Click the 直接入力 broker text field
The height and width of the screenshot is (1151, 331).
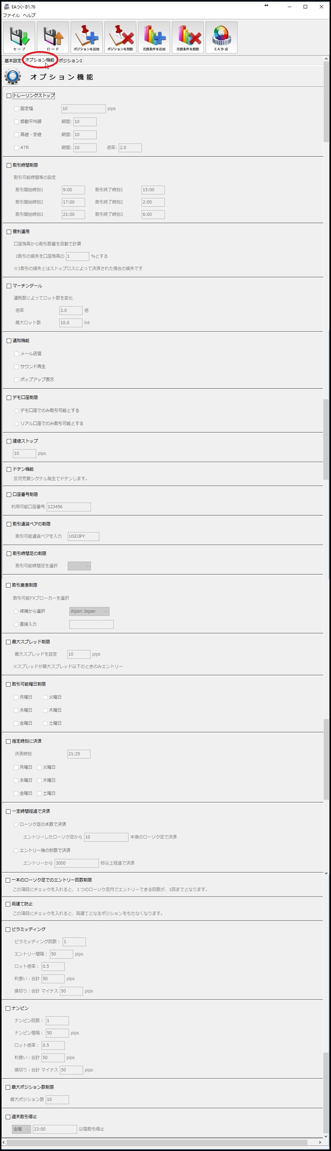92,625
